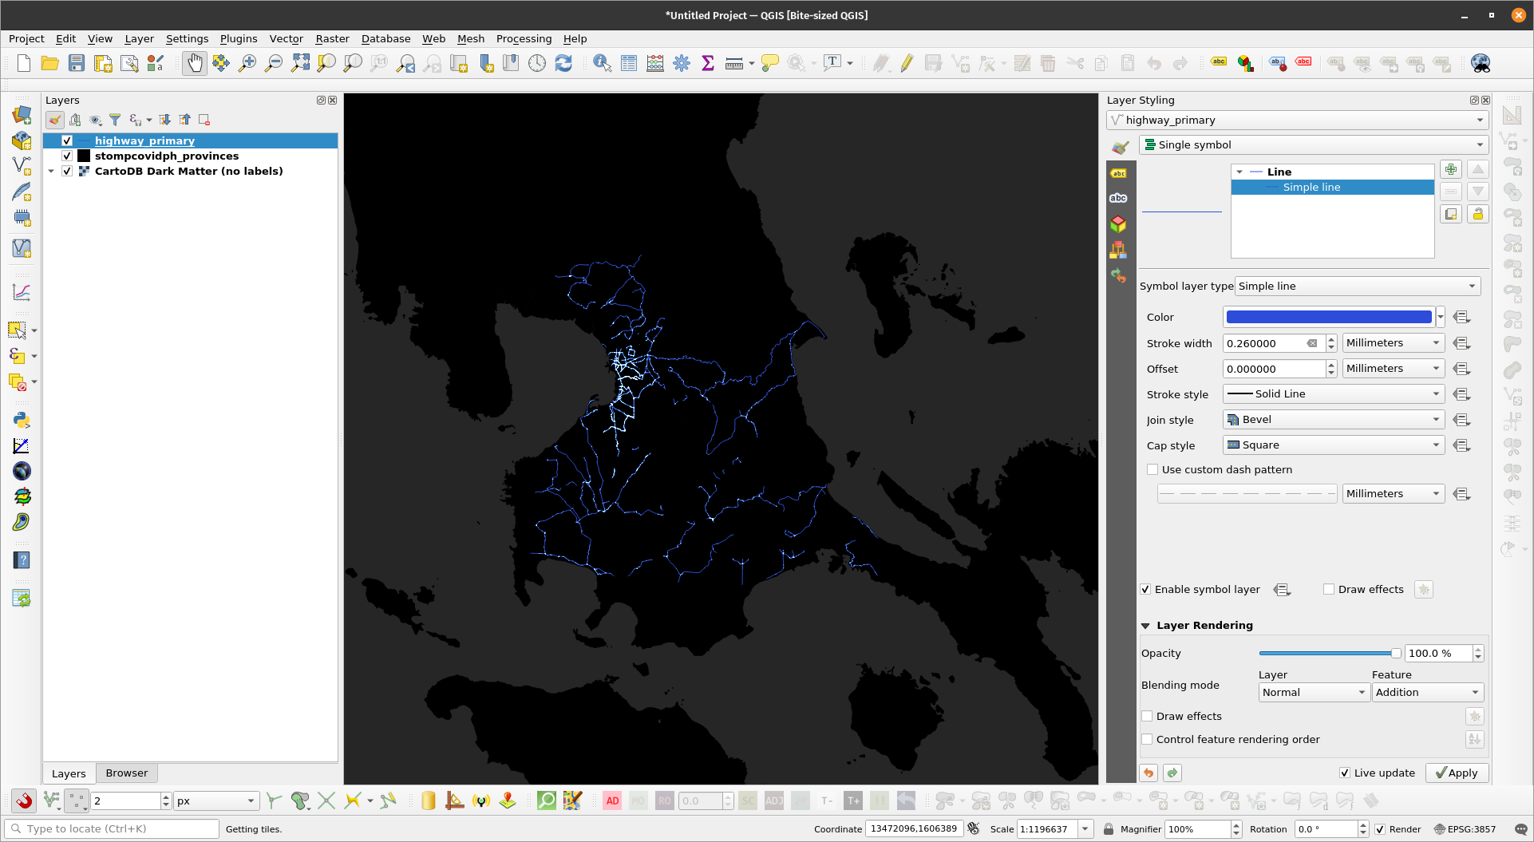
Task: Expand the Symbol layer type dropdown
Action: [1357, 286]
